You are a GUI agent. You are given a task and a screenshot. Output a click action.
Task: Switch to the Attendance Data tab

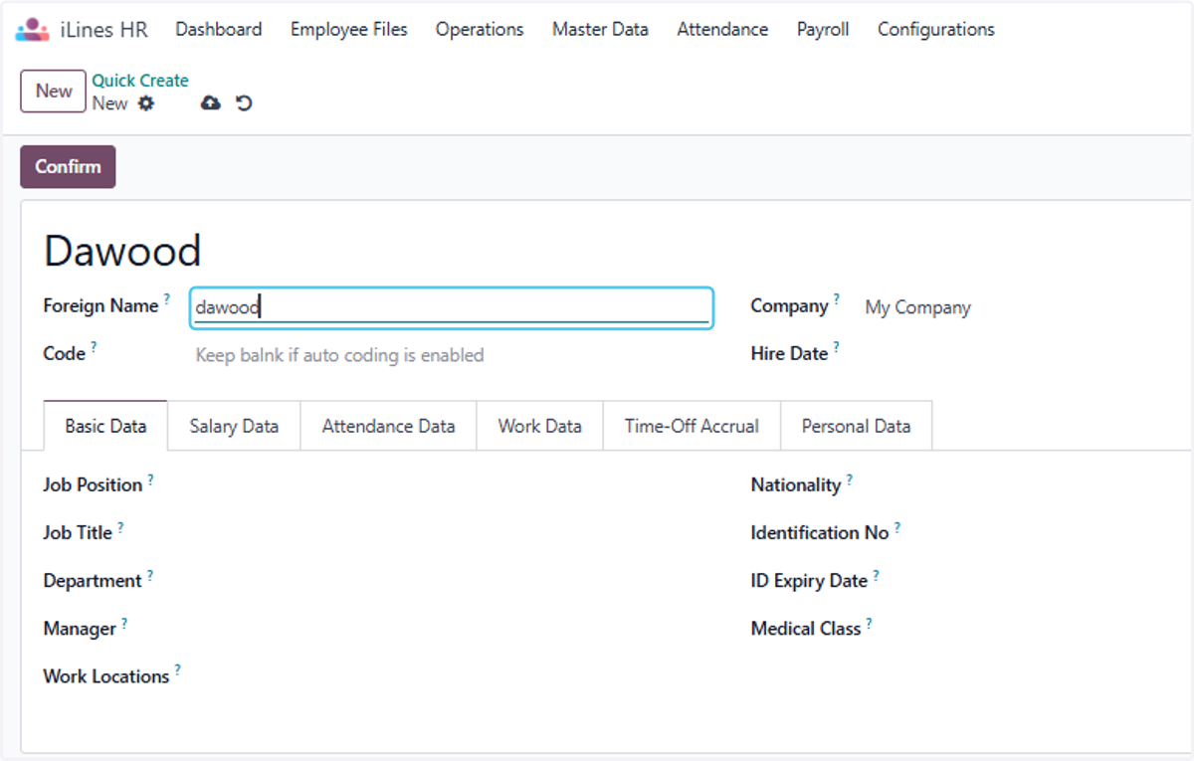(389, 426)
